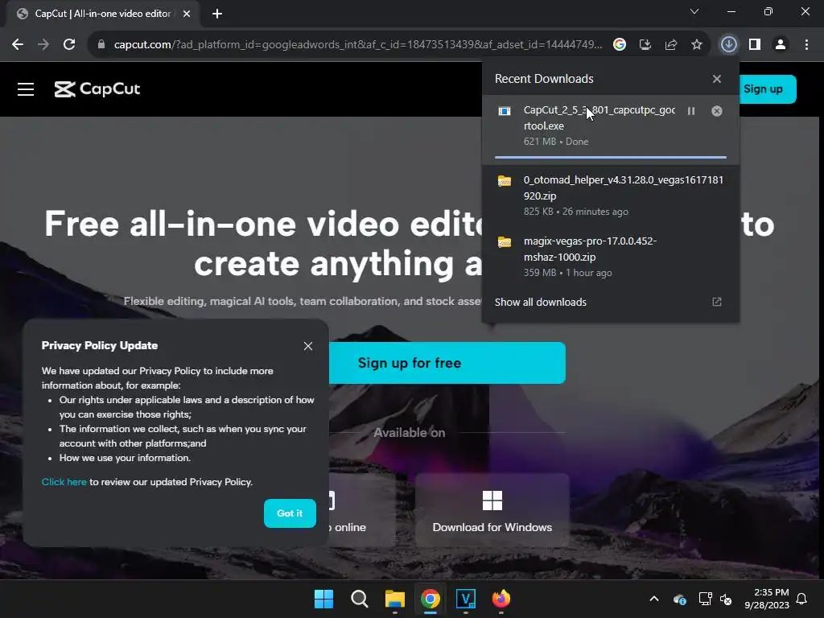Pause the CapCut exe download

pos(691,111)
